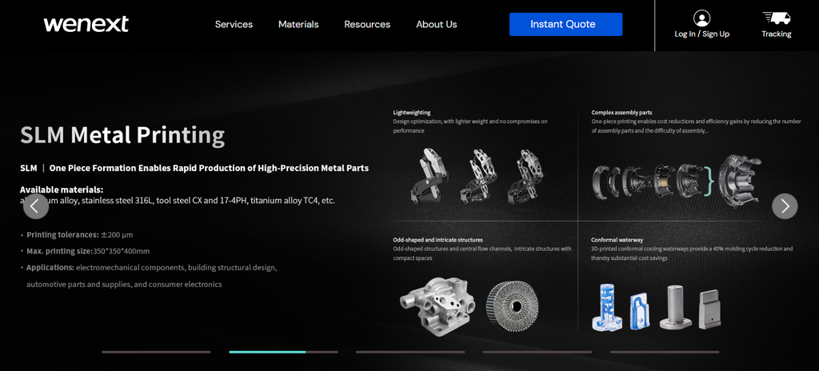Click the Available materials label
Image resolution: width=819 pixels, height=371 pixels.
(62, 189)
